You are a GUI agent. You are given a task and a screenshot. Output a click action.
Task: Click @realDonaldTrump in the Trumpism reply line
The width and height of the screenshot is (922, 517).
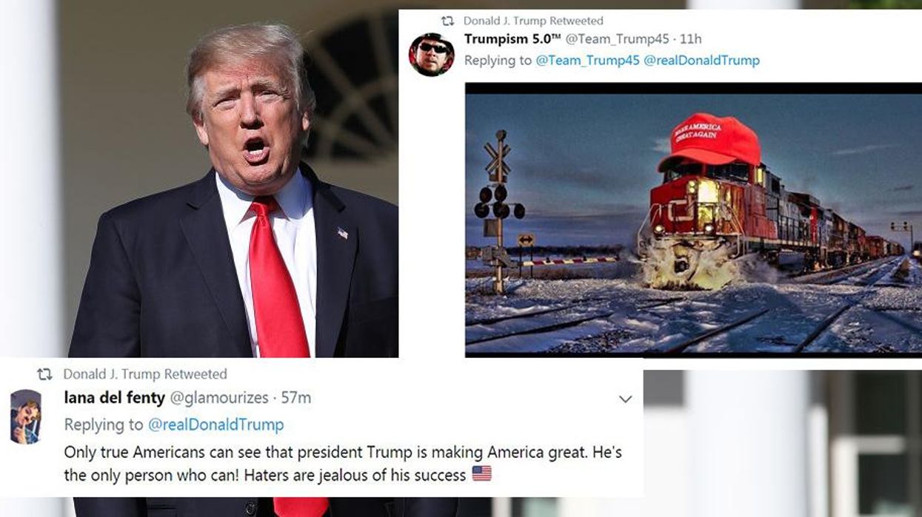coord(702,60)
